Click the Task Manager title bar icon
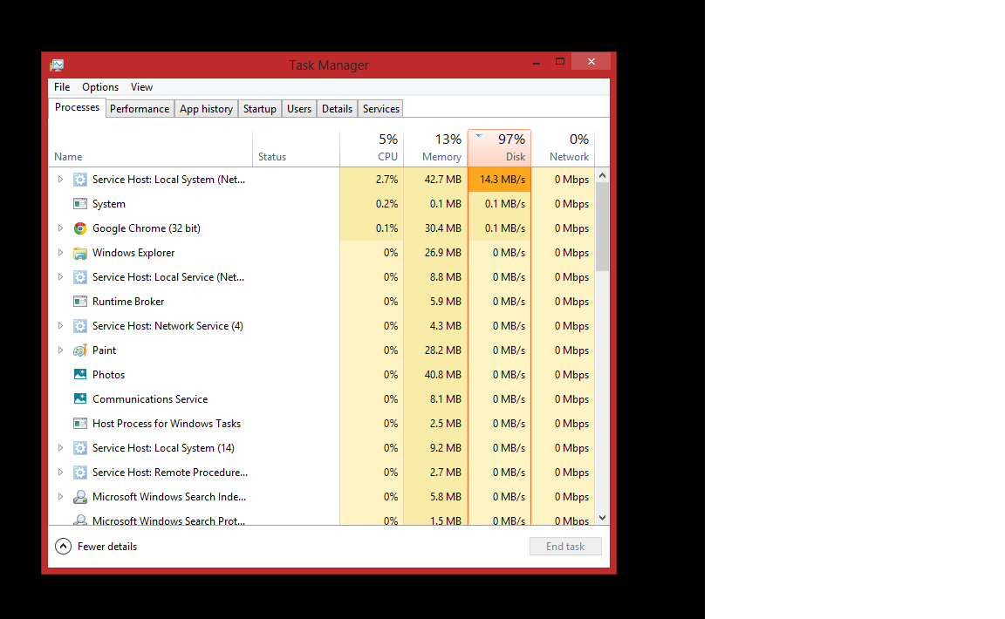Image resolution: width=1005 pixels, height=619 pixels. (x=57, y=65)
